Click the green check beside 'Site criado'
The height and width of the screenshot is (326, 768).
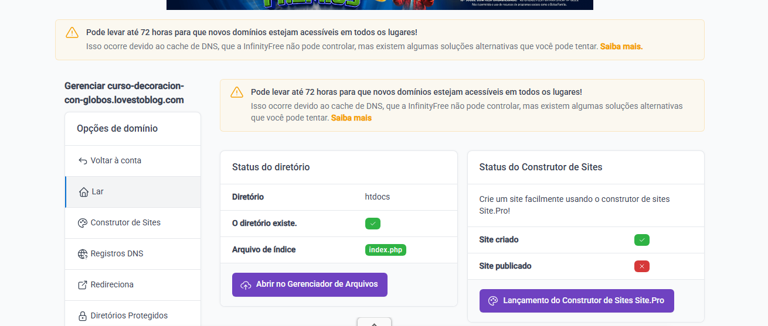point(641,240)
